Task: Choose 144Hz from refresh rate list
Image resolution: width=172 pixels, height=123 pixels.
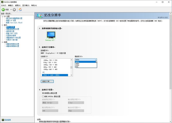Action: pyautogui.click(x=77, y=63)
